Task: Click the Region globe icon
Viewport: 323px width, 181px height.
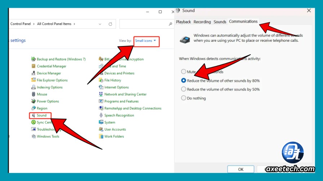Action: click(x=34, y=108)
